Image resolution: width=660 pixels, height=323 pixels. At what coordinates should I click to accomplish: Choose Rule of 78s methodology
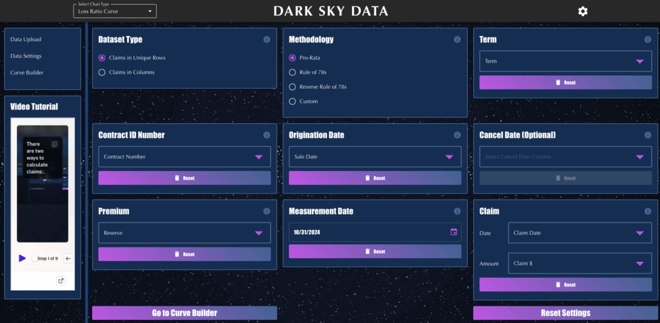pyautogui.click(x=293, y=72)
